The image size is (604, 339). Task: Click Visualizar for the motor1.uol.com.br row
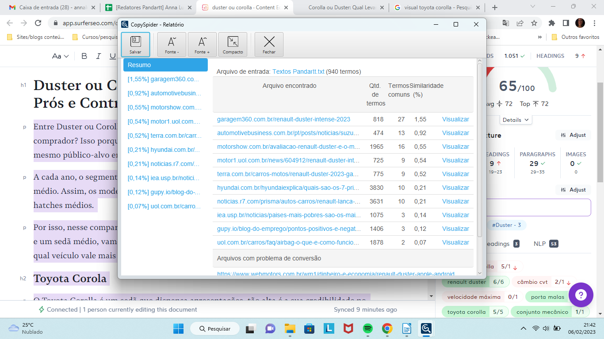[455, 160]
